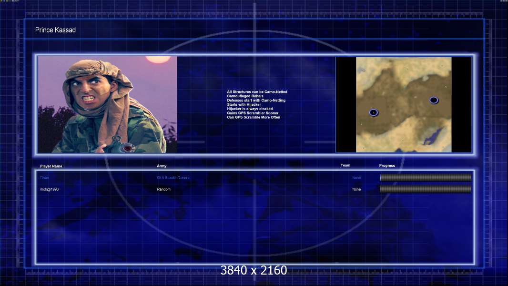This screenshot has height=286, width=508.
Task: Click the Progress column header
Action: coord(387,165)
